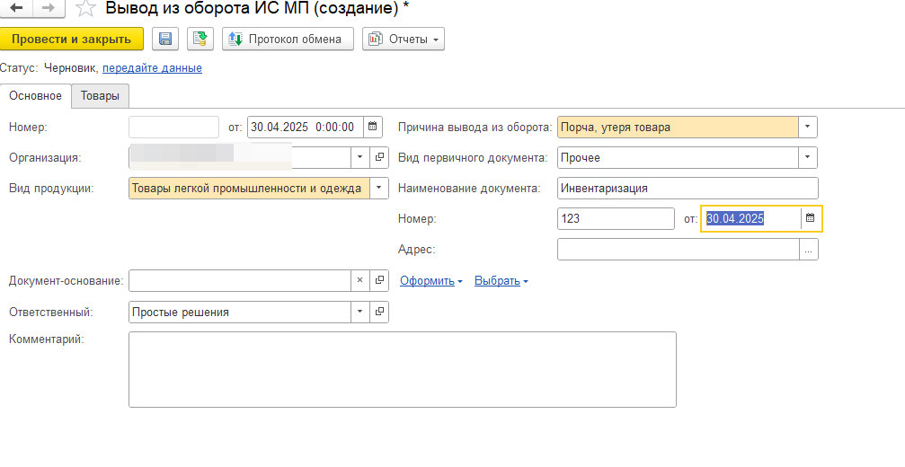The height and width of the screenshot is (467, 905).
Task: Expand the Вид продукции dropdown
Action: point(379,188)
